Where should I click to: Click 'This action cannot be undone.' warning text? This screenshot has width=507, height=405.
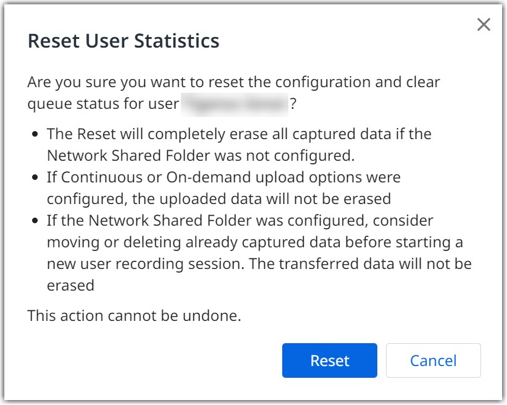tap(134, 316)
